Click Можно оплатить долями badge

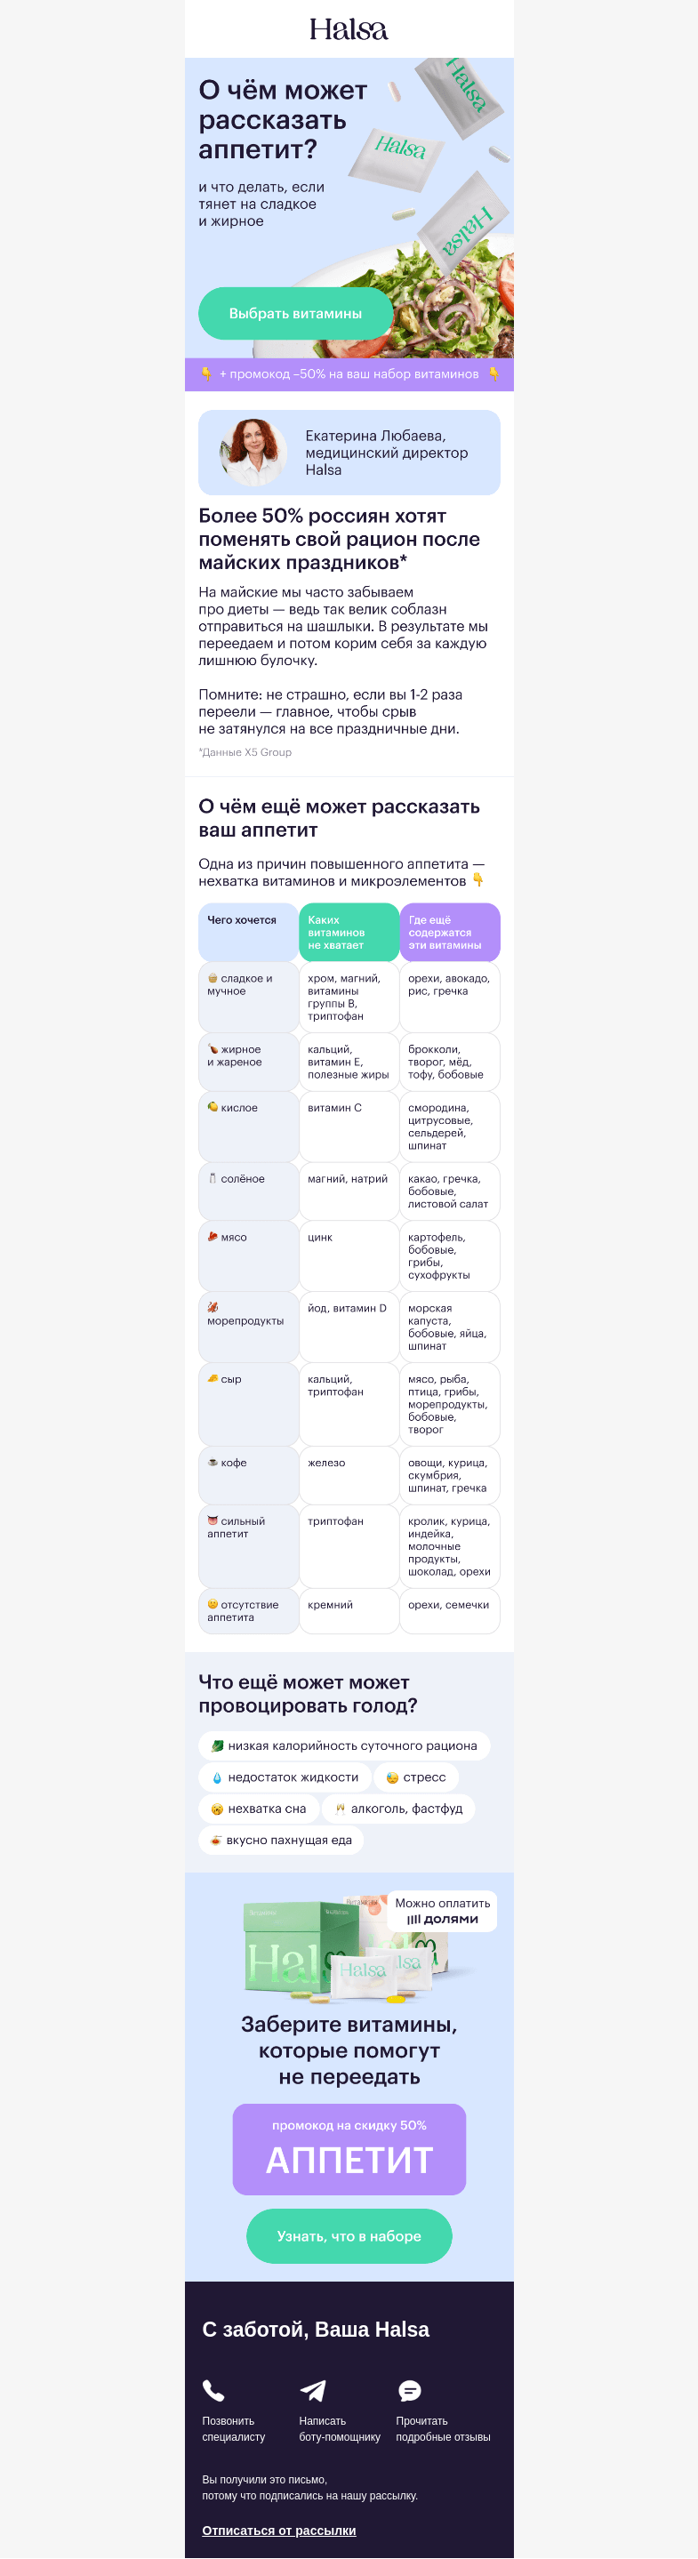[x=443, y=1912]
